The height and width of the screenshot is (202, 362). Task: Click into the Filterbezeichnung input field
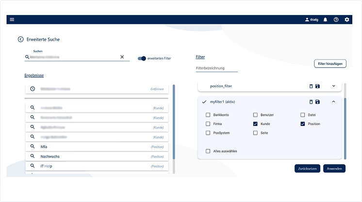[216, 68]
